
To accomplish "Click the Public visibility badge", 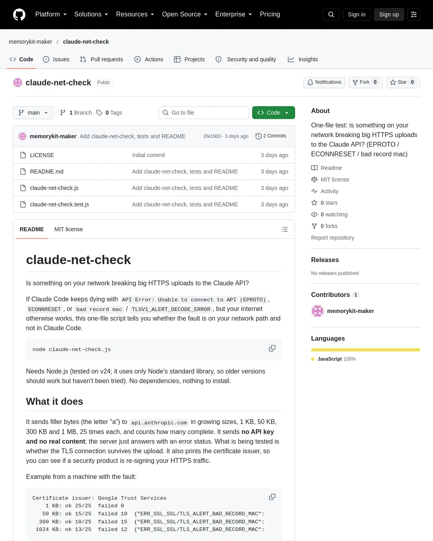I will pos(103,83).
